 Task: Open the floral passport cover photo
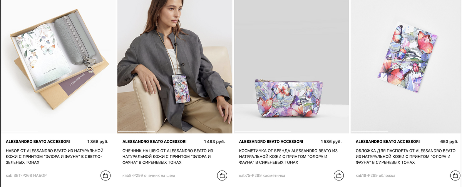point(406,66)
